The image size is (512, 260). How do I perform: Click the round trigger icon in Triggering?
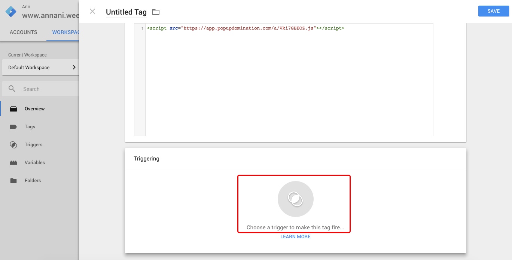coord(296,199)
